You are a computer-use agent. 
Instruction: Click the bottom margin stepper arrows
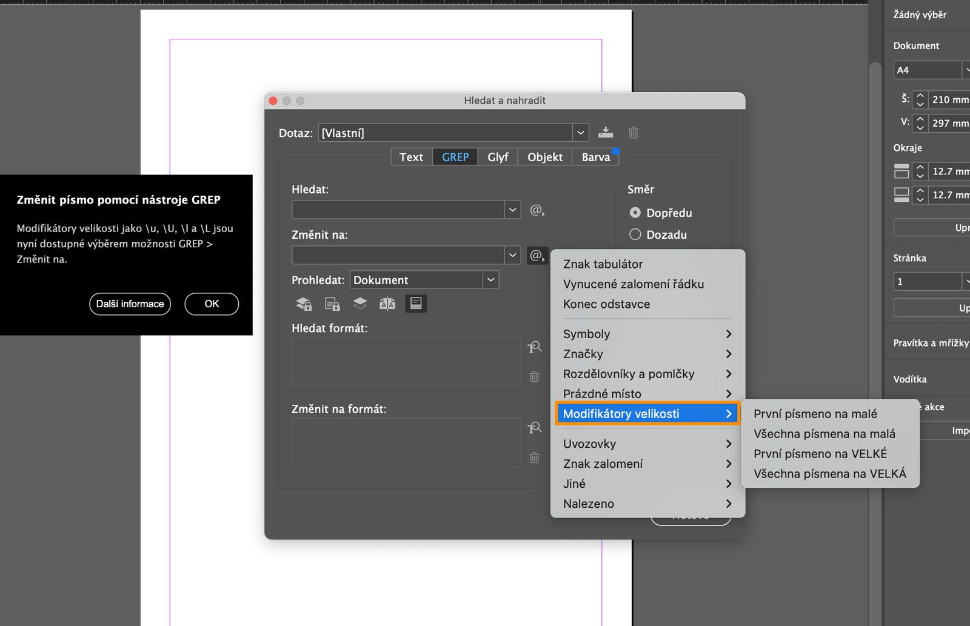pyautogui.click(x=920, y=195)
